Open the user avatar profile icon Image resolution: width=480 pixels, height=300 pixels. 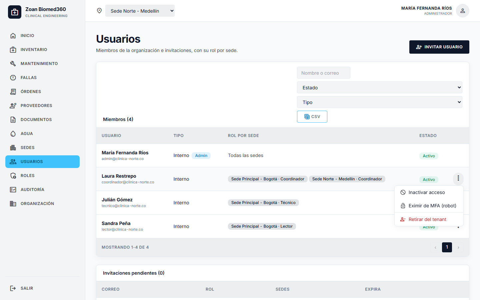[x=463, y=11]
